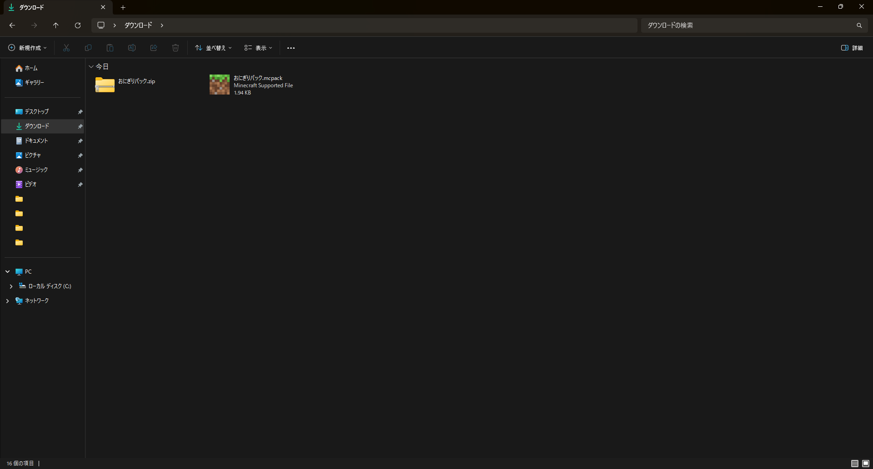Open the three-dots more options menu
Viewport: 873px width, 469px height.
[291, 48]
